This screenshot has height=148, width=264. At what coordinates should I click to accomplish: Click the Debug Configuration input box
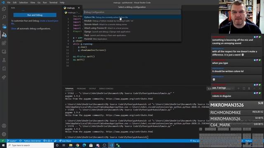(132, 12)
